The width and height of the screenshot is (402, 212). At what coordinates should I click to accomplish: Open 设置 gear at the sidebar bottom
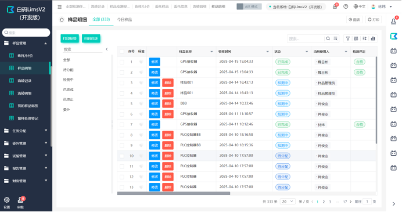tap(6, 200)
